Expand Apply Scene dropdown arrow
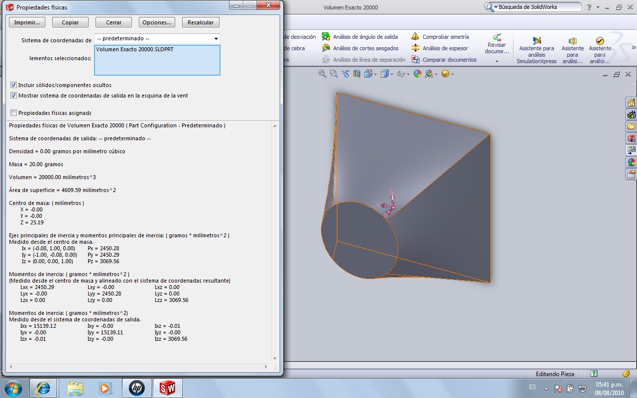 [x=436, y=74]
